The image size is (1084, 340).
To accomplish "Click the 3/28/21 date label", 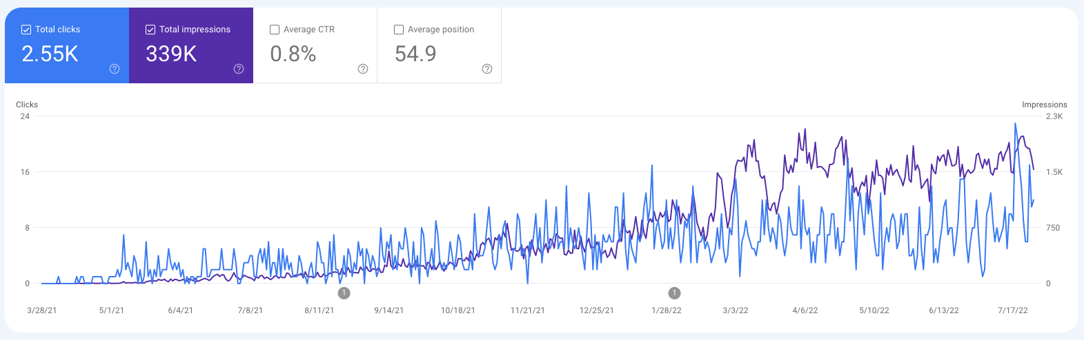I will click(x=42, y=310).
